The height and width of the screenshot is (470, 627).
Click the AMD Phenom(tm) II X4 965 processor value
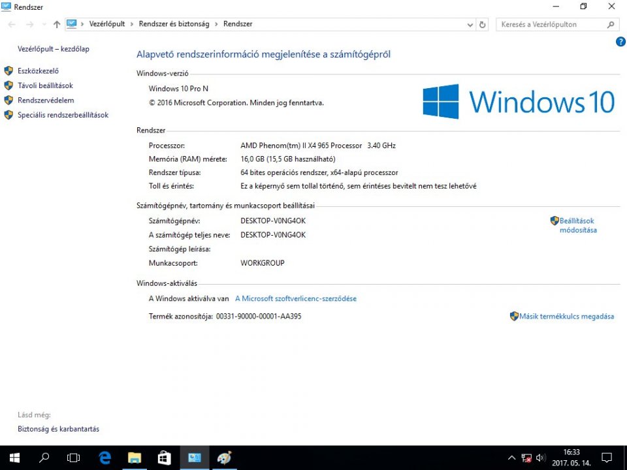(318, 146)
